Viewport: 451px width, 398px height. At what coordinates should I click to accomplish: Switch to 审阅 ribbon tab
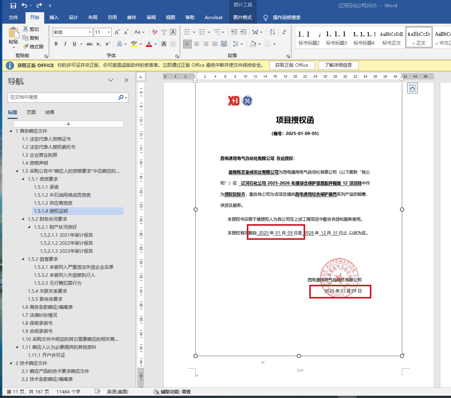151,17
